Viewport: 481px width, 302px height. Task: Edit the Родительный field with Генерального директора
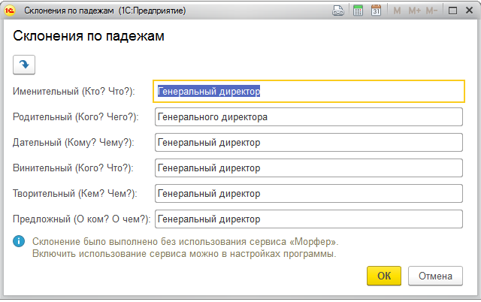point(309,116)
